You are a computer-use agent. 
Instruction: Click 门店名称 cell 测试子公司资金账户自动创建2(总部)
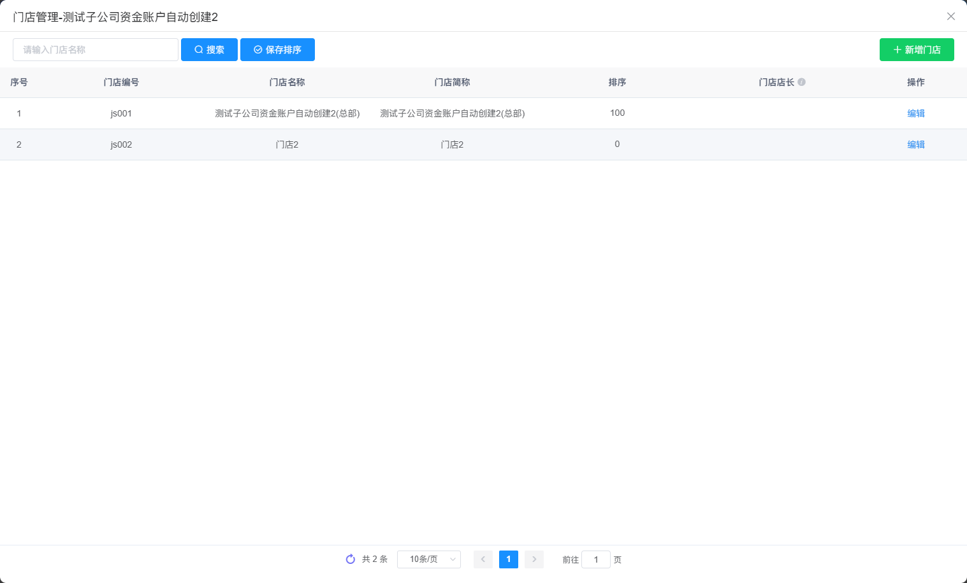coord(287,113)
